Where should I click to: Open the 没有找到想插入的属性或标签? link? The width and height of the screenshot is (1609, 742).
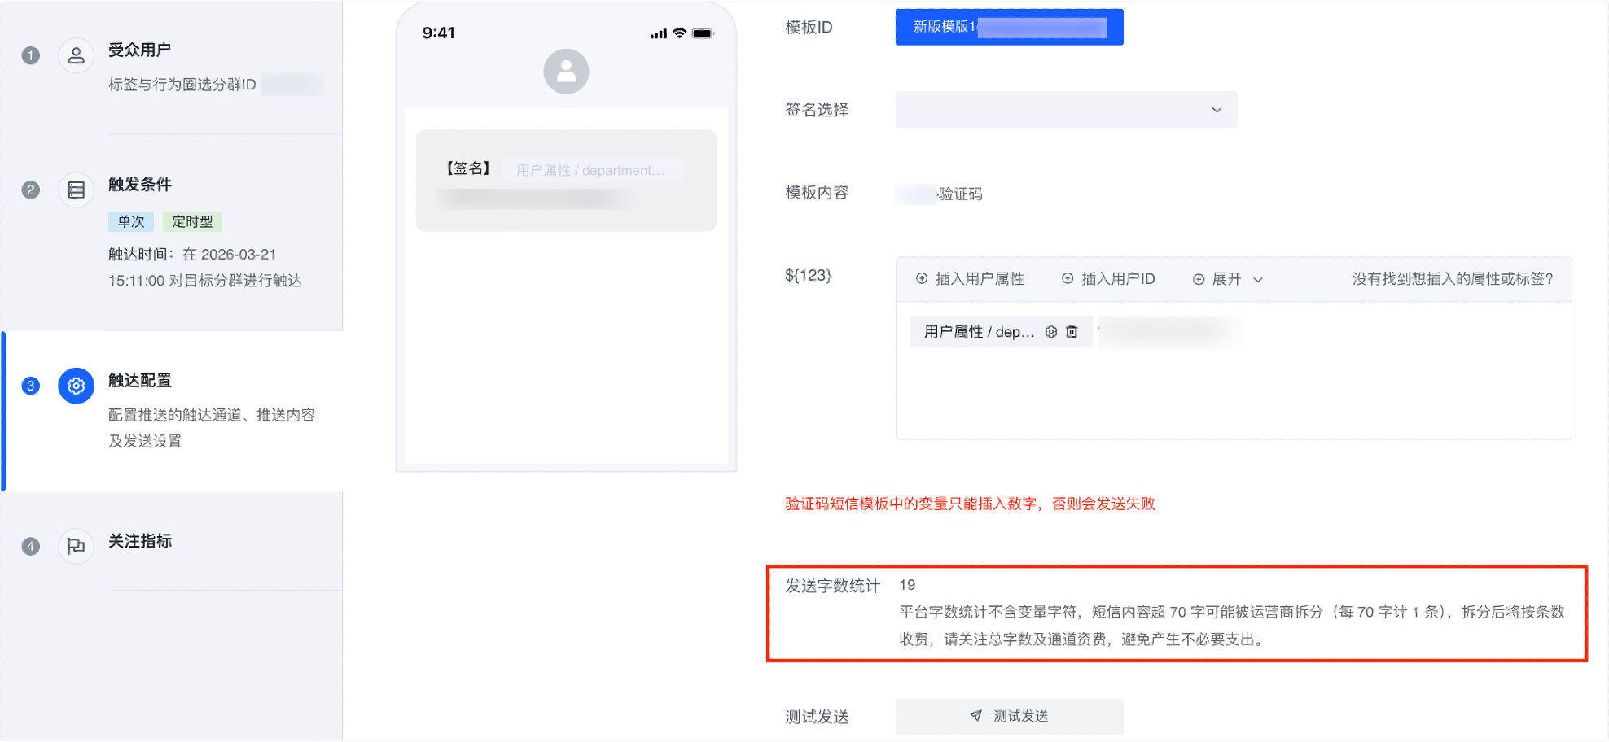(1453, 279)
